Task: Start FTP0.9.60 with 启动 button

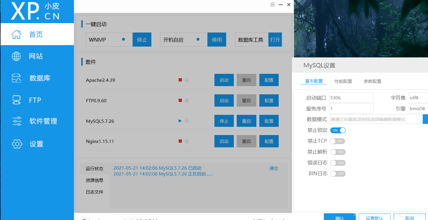Action: 224,100
